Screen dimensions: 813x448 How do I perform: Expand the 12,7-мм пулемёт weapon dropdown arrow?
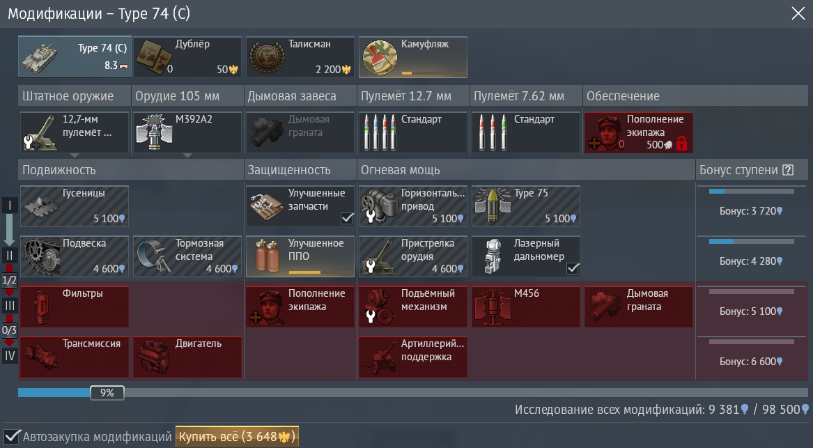pos(74,155)
